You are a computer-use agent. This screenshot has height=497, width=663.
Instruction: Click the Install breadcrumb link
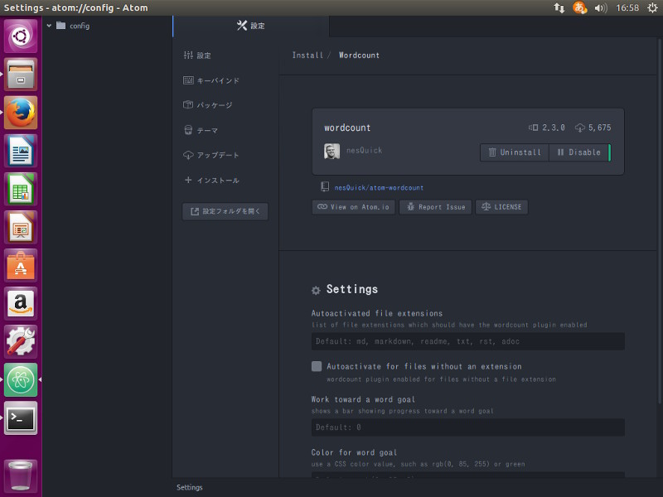[x=307, y=55]
